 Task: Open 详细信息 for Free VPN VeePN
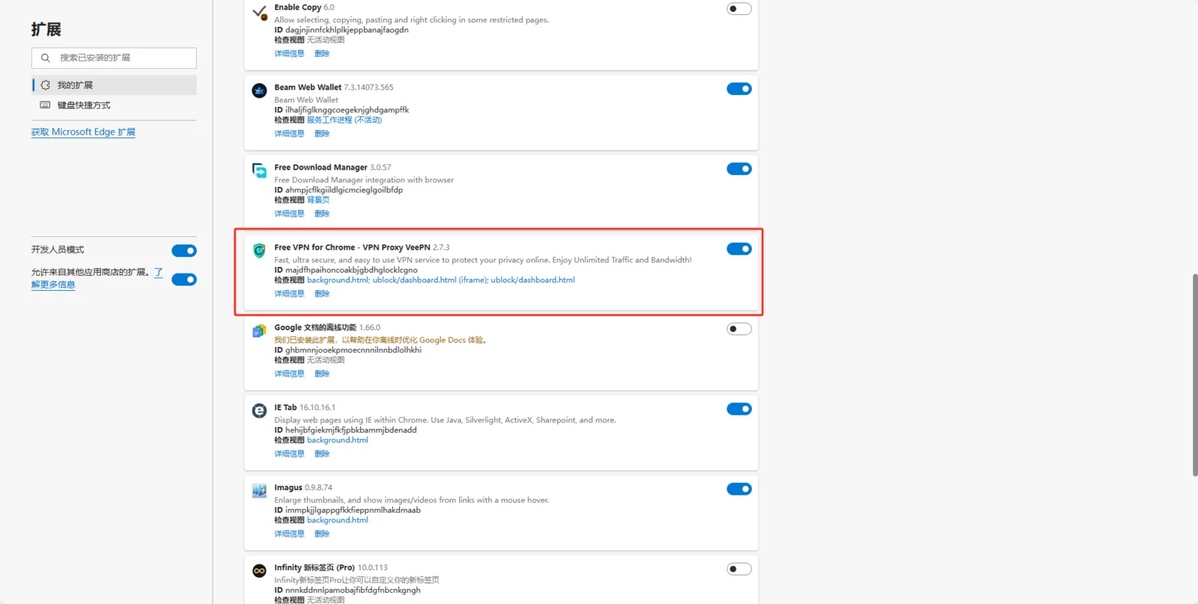[289, 294]
